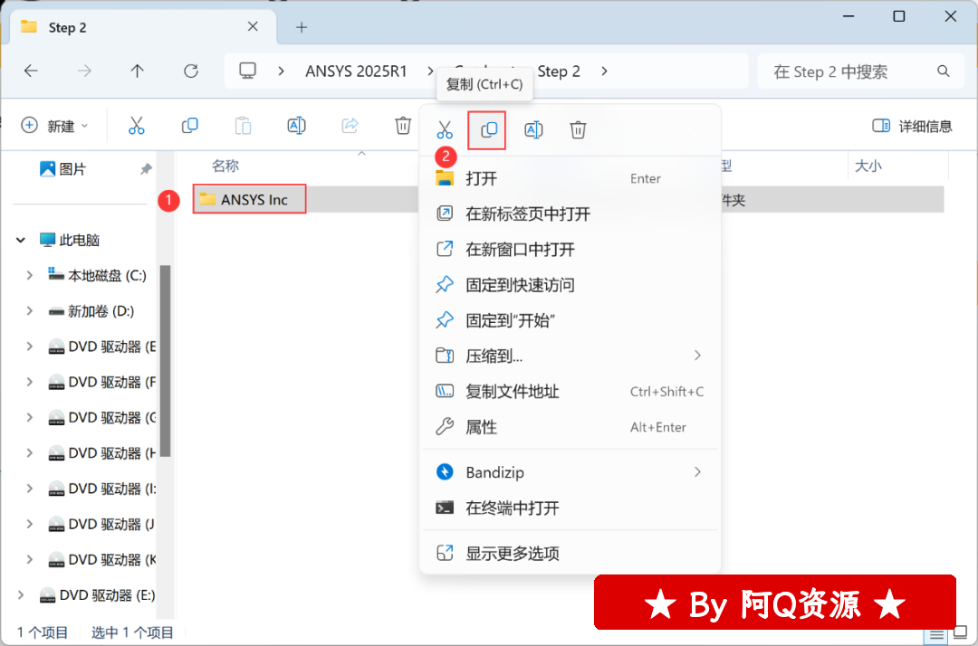Screen dimensions: 978x646
Task: Select 本地磁盘 (C:) drive
Action: [x=97, y=275]
